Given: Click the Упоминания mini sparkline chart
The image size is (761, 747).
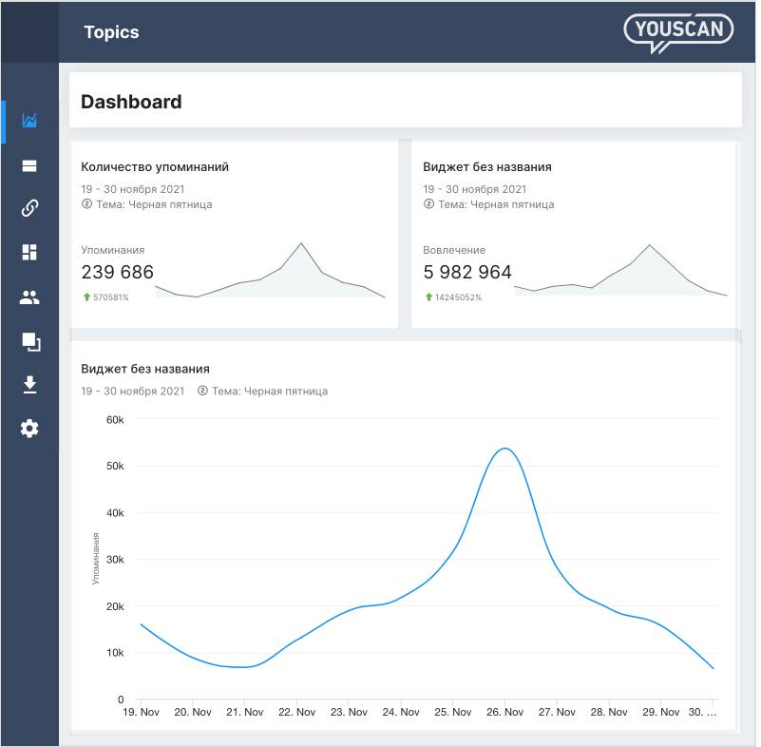Looking at the screenshot, I should tap(271, 276).
